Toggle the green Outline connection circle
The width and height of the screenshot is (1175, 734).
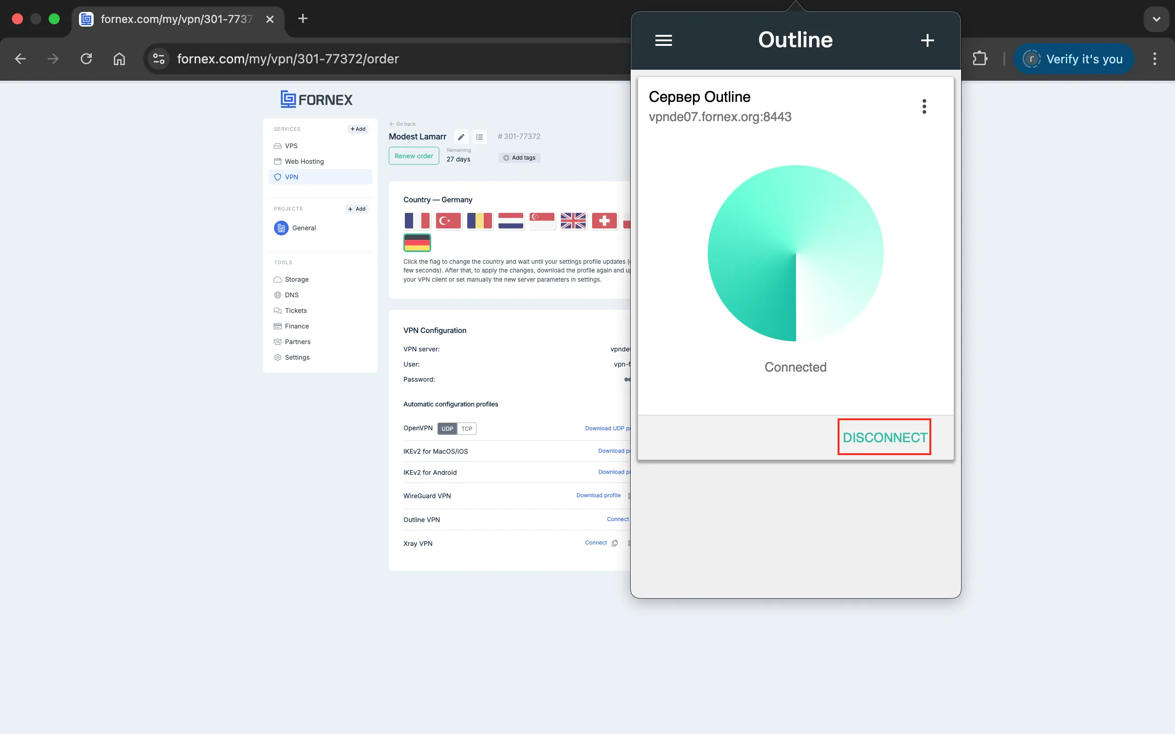tap(795, 253)
